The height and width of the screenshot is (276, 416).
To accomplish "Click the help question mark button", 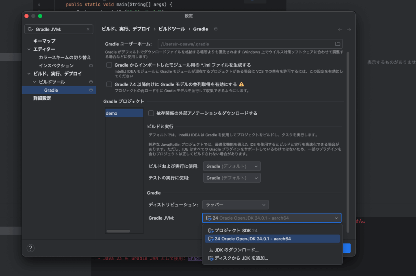I will 30,248.
